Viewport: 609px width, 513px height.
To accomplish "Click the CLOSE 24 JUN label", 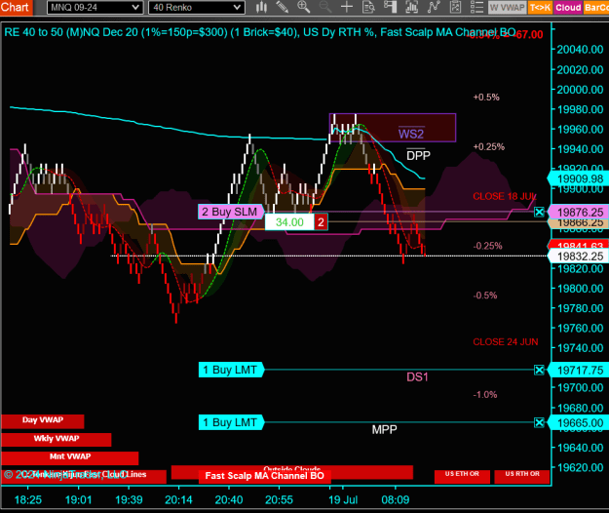I will click(x=506, y=342).
